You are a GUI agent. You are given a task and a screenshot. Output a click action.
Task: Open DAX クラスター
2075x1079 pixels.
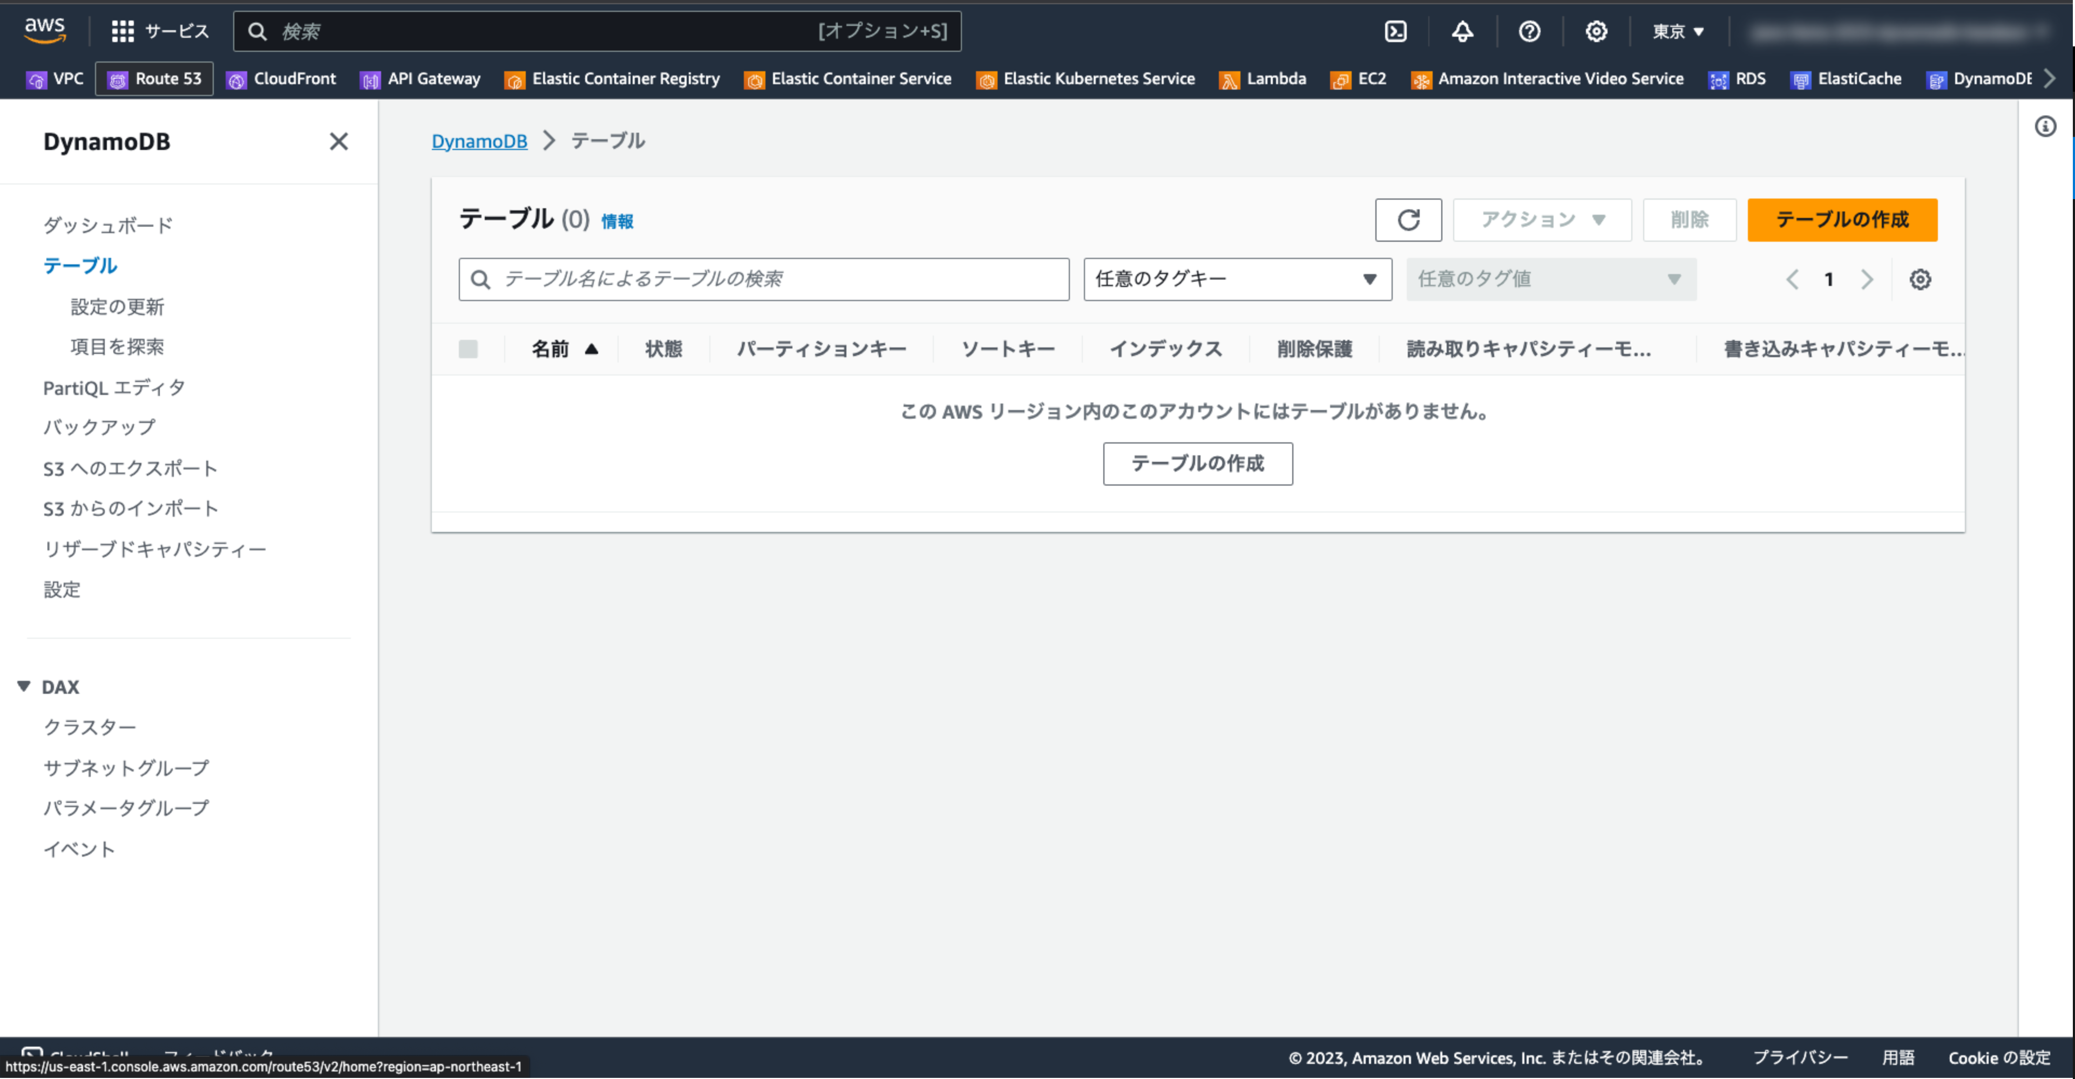[90, 727]
